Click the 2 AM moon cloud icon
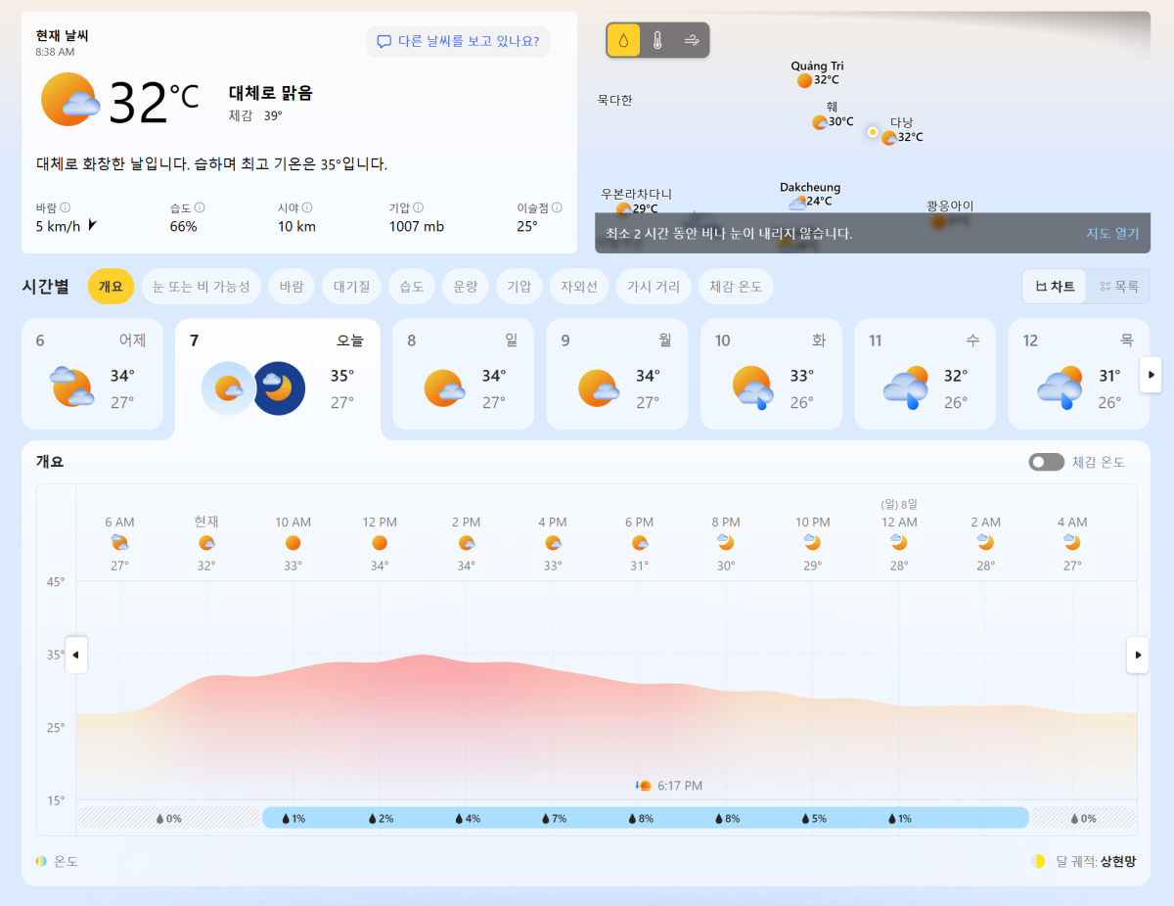Screen dimensions: 1174x906 point(985,542)
